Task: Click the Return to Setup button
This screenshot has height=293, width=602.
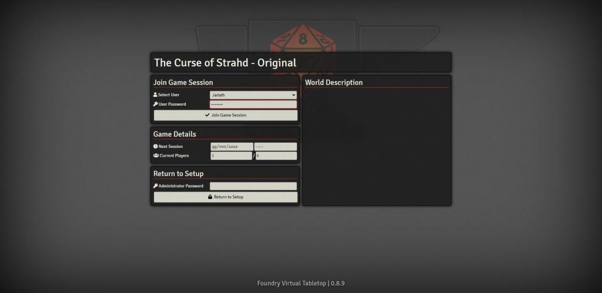Action: pyautogui.click(x=226, y=197)
